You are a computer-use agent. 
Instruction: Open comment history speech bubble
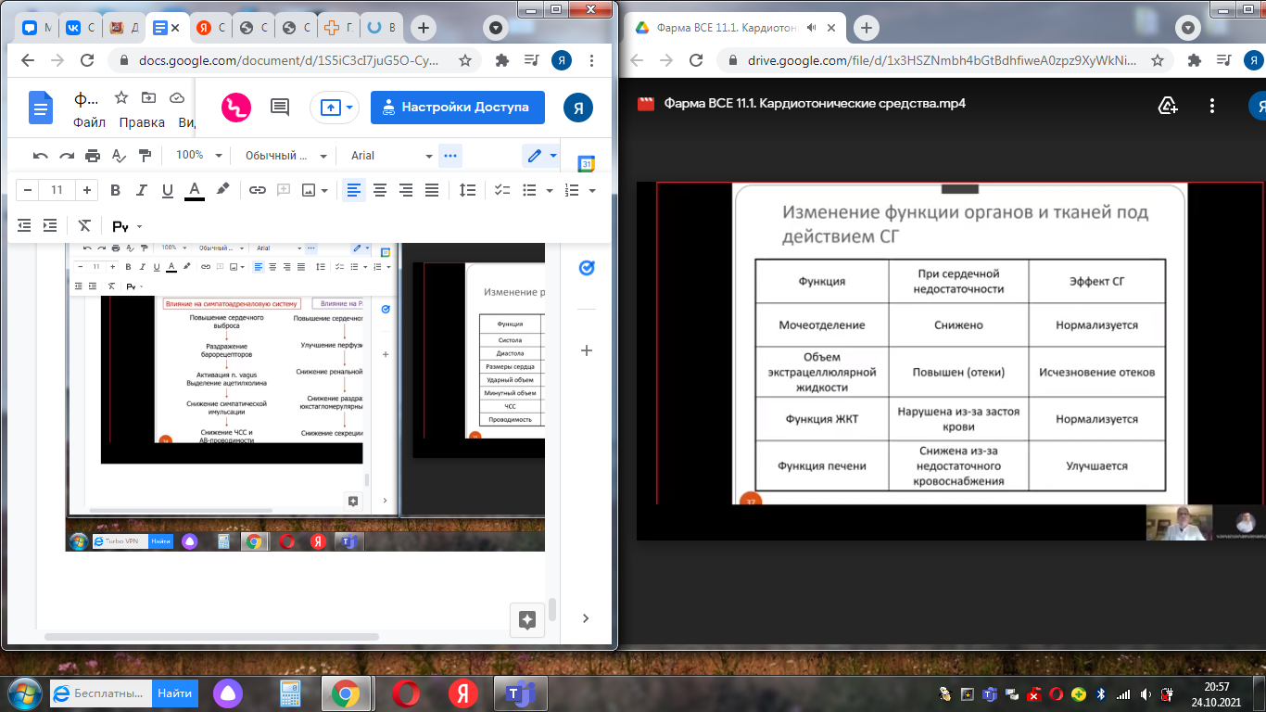tap(280, 108)
